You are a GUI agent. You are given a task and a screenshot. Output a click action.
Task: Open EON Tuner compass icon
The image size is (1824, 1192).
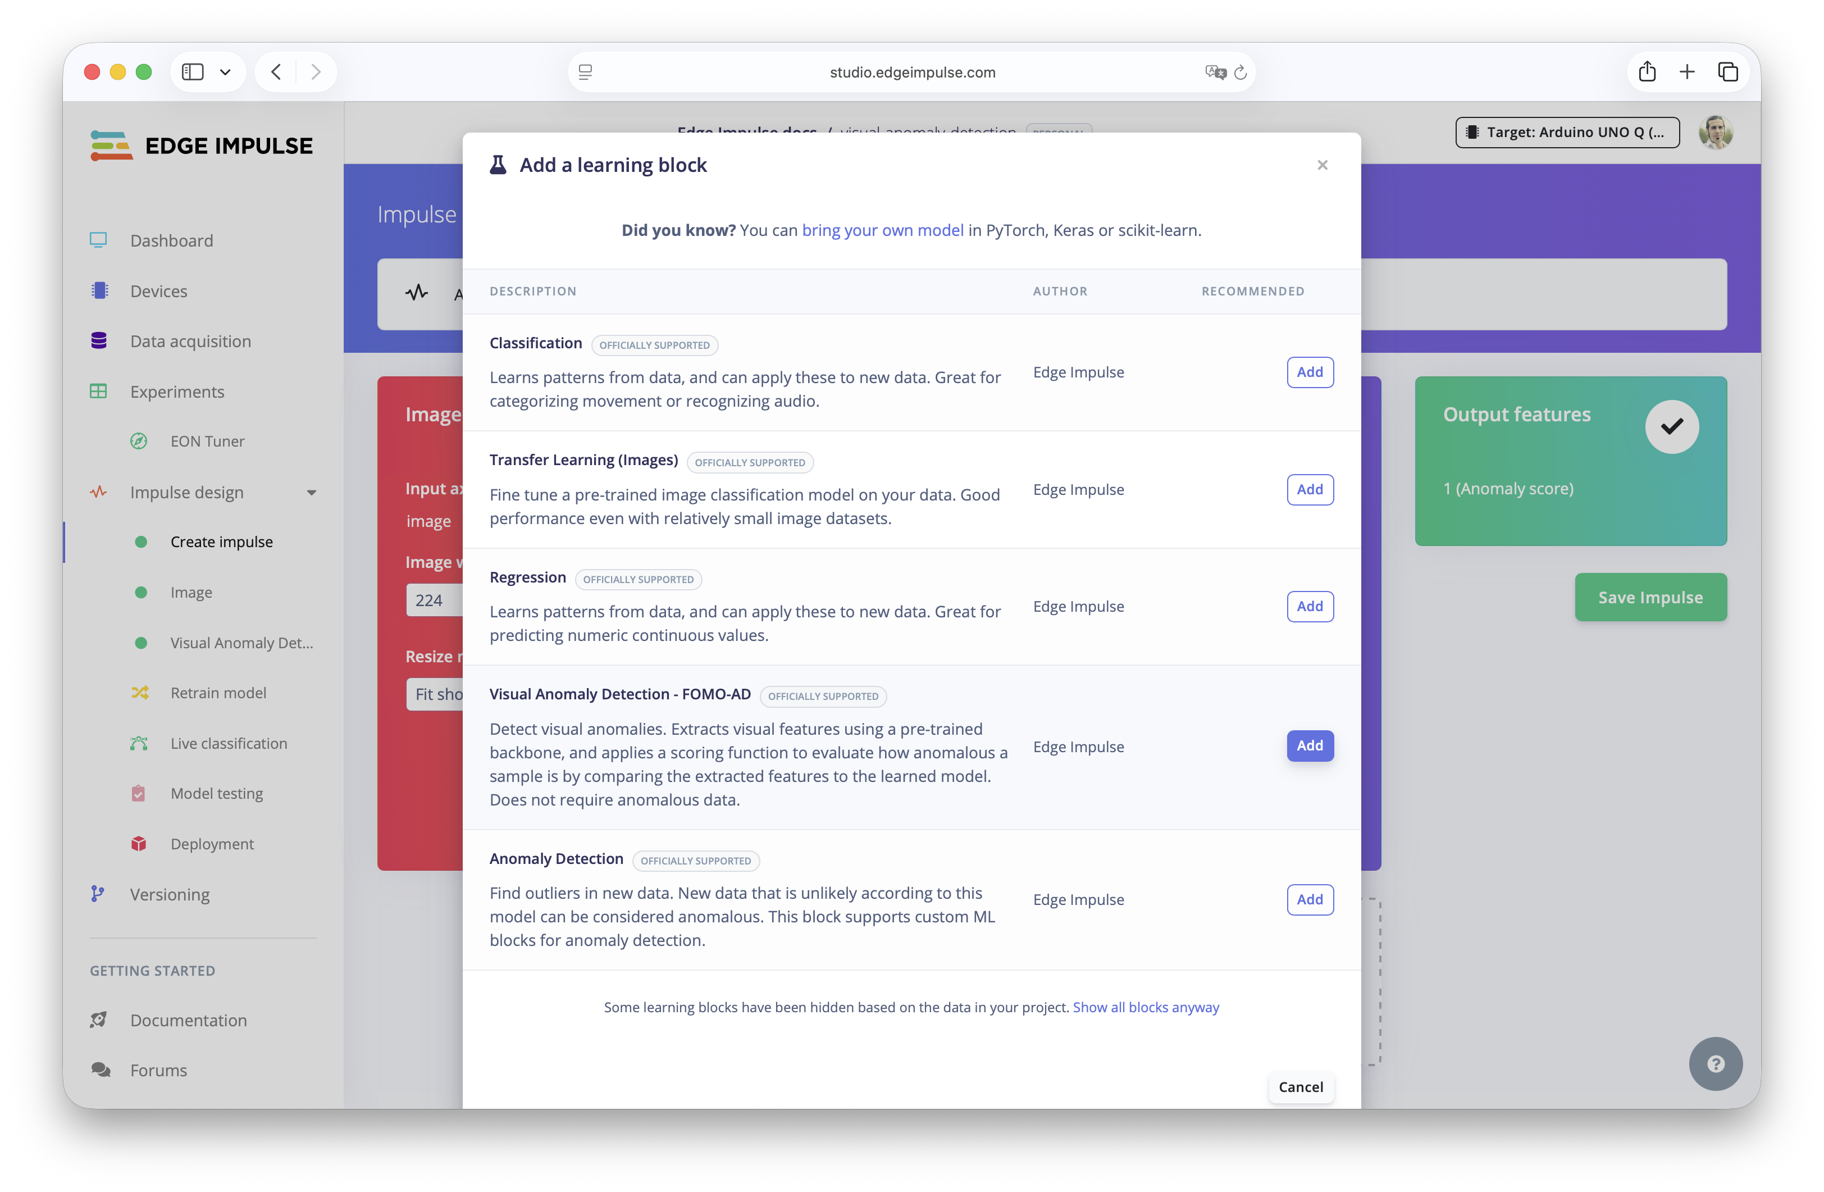139,441
